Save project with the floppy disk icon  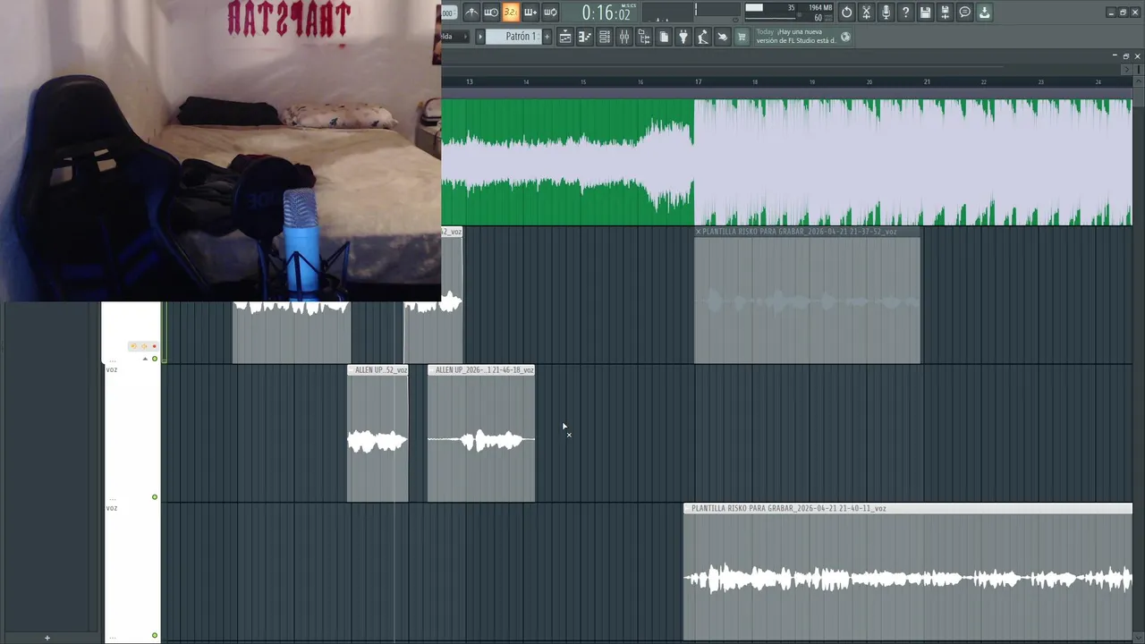click(x=925, y=12)
